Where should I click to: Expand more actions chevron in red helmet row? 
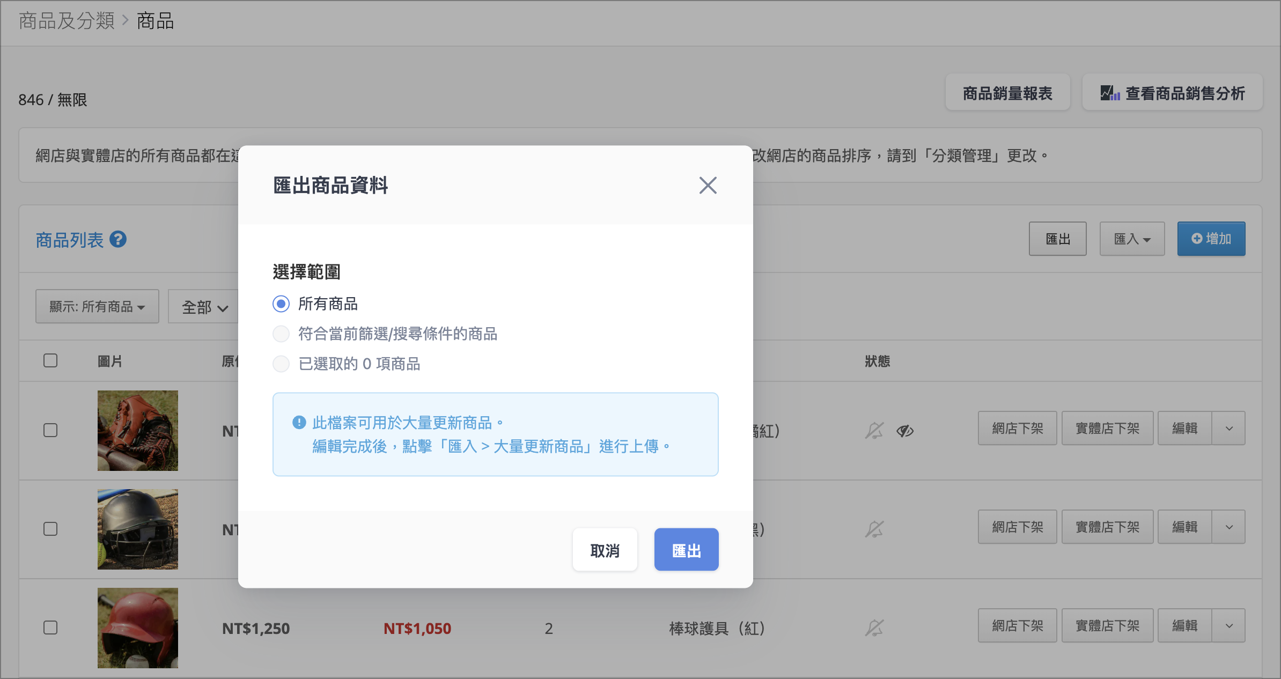(x=1229, y=625)
